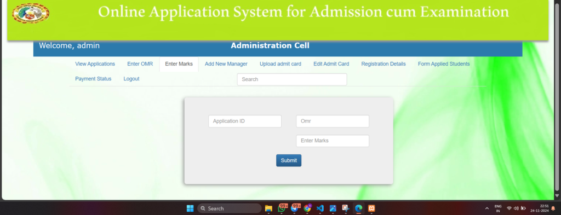Viewport: 561px width, 215px height.
Task: Open File Explorer from taskbar
Action: [x=268, y=208]
